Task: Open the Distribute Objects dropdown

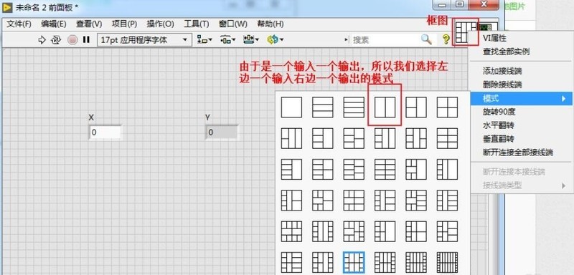Action: click(227, 39)
